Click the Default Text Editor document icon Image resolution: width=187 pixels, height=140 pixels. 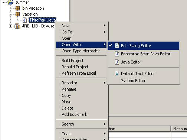pyautogui.click(x=117, y=74)
